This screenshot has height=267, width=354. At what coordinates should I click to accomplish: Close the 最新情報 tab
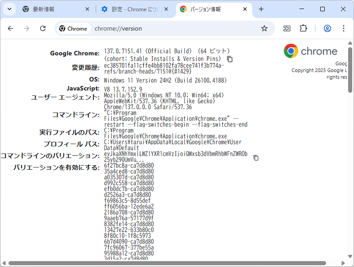[87, 9]
